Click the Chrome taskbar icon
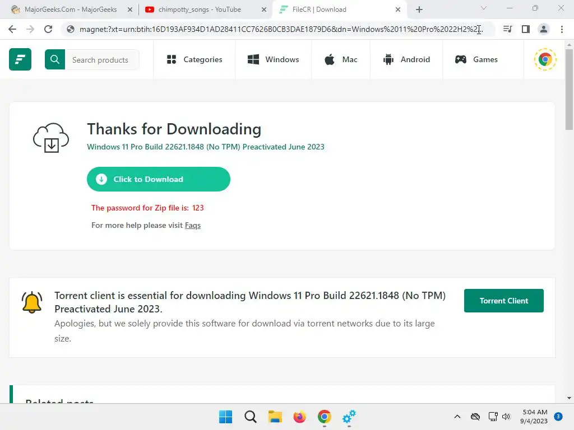Viewport: 574px width, 430px height. (x=325, y=417)
